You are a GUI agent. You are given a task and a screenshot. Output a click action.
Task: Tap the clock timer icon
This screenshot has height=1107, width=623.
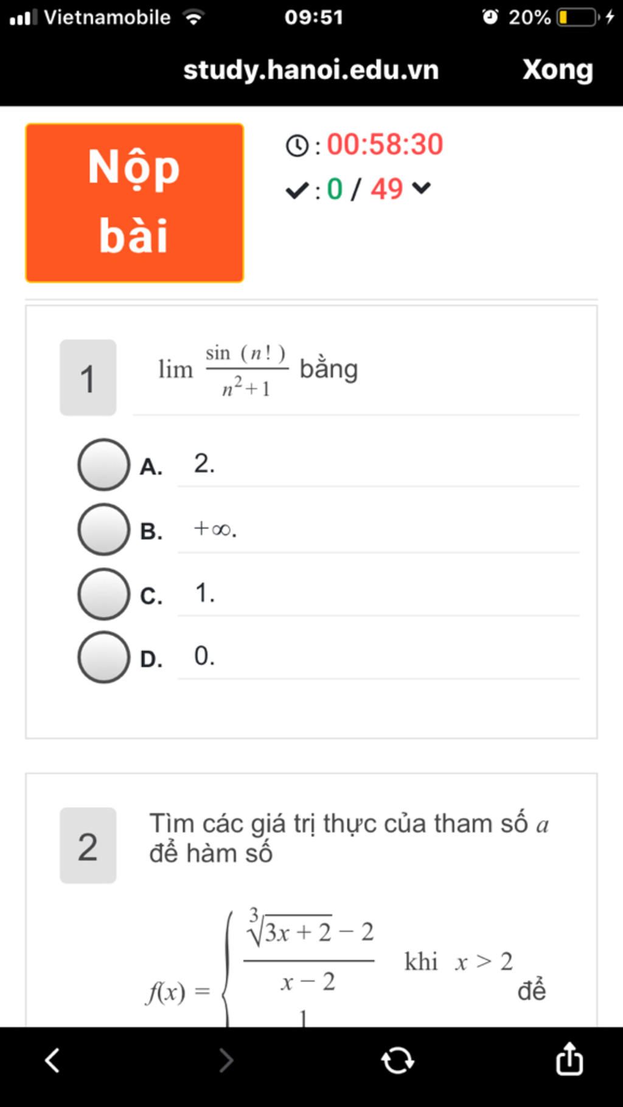pyautogui.click(x=297, y=145)
